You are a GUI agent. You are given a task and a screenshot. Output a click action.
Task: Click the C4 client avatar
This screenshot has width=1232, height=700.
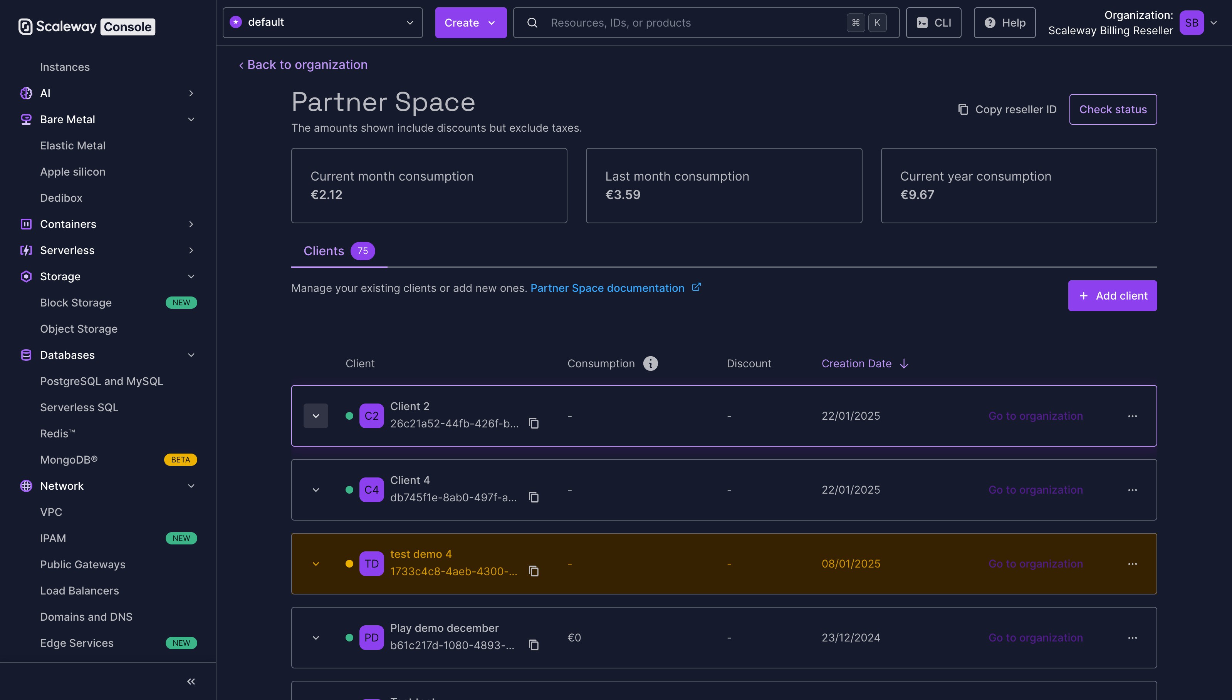pos(371,490)
